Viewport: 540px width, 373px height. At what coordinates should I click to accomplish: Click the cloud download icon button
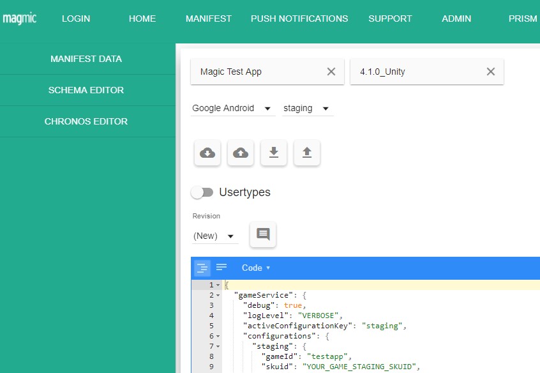pos(207,153)
